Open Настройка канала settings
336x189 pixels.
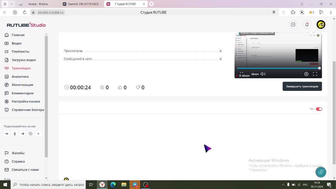[26, 101]
